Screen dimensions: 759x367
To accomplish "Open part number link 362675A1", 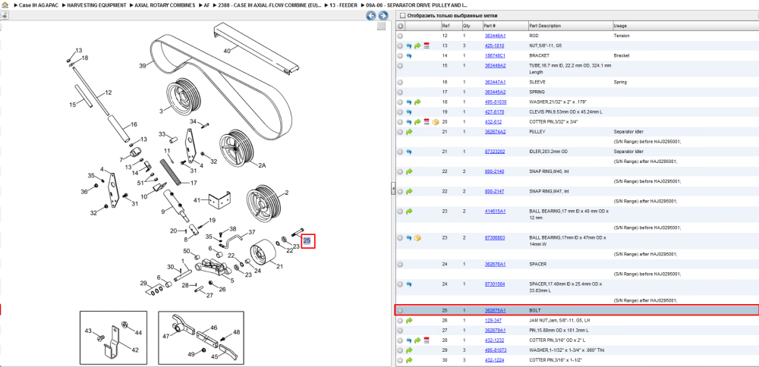I will click(495, 310).
